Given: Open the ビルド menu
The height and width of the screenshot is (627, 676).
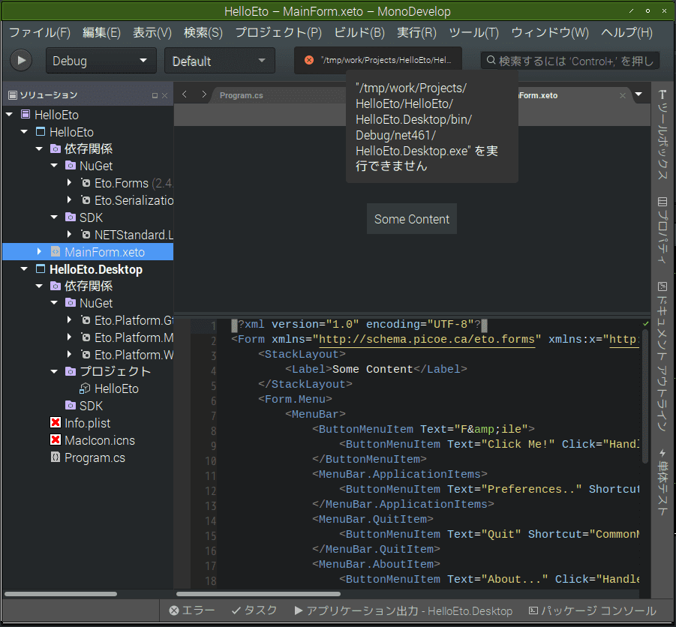Looking at the screenshot, I should [359, 33].
